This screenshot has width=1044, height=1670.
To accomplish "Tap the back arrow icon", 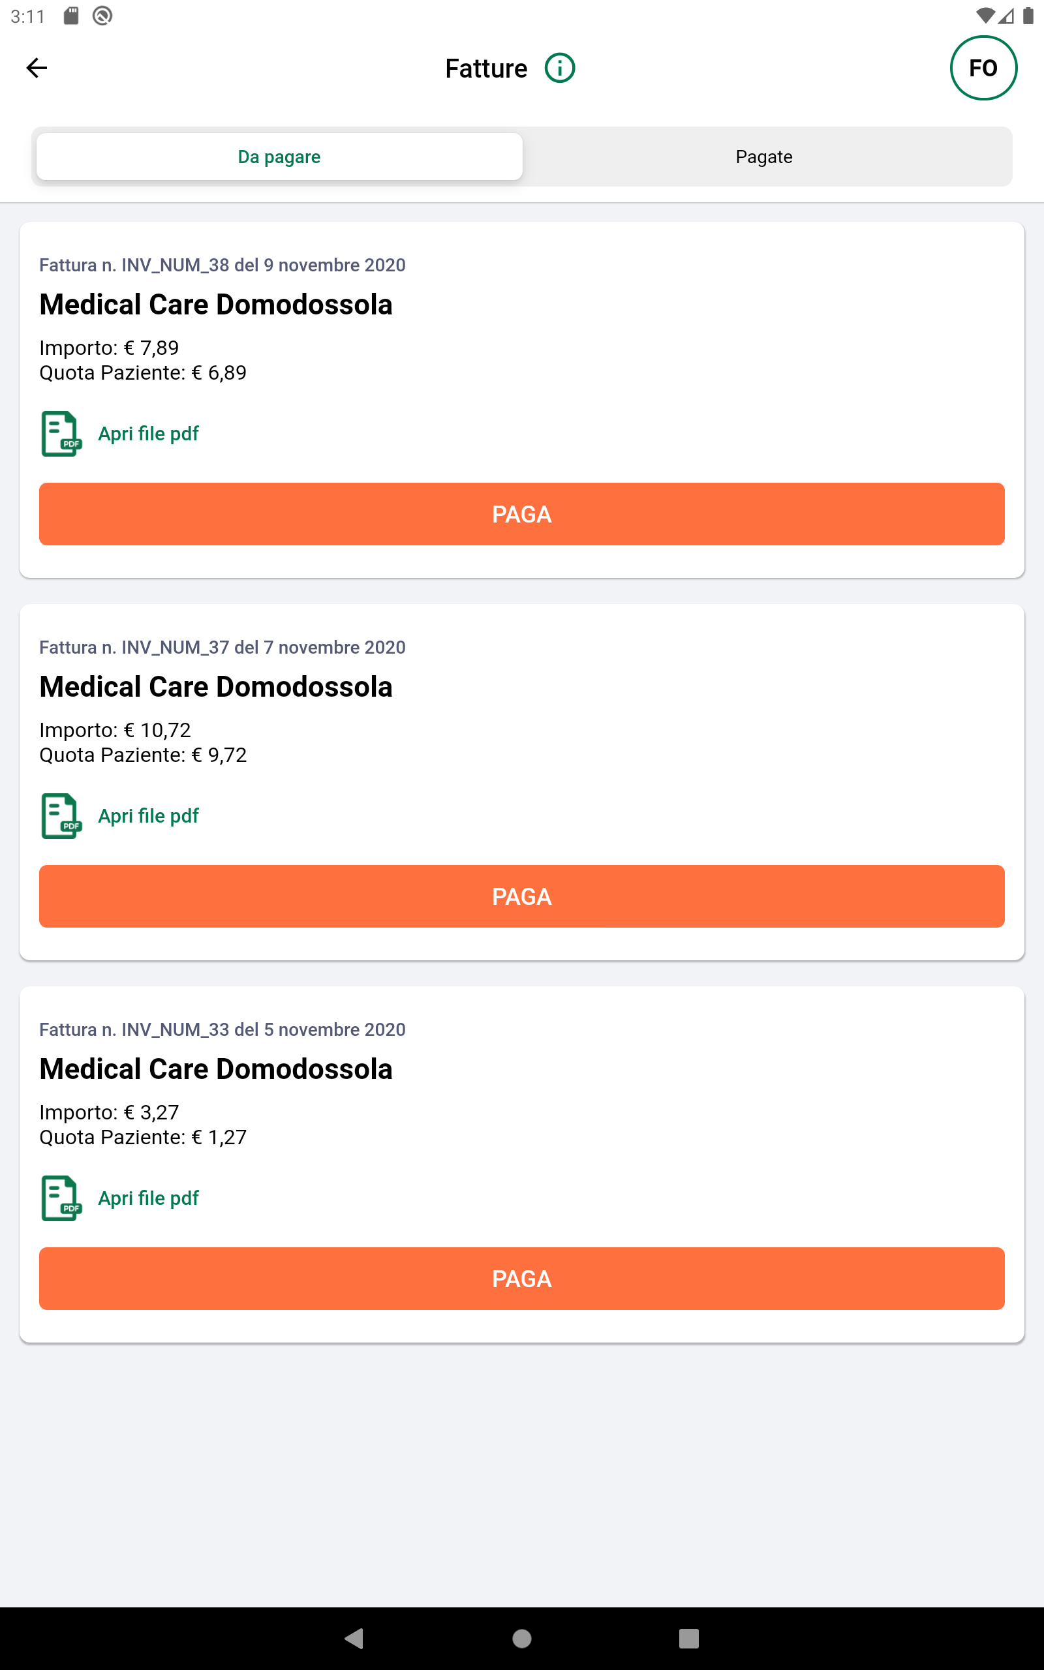I will [37, 68].
